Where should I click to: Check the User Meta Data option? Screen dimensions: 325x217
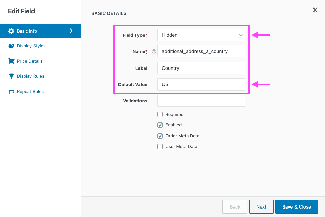click(x=160, y=146)
